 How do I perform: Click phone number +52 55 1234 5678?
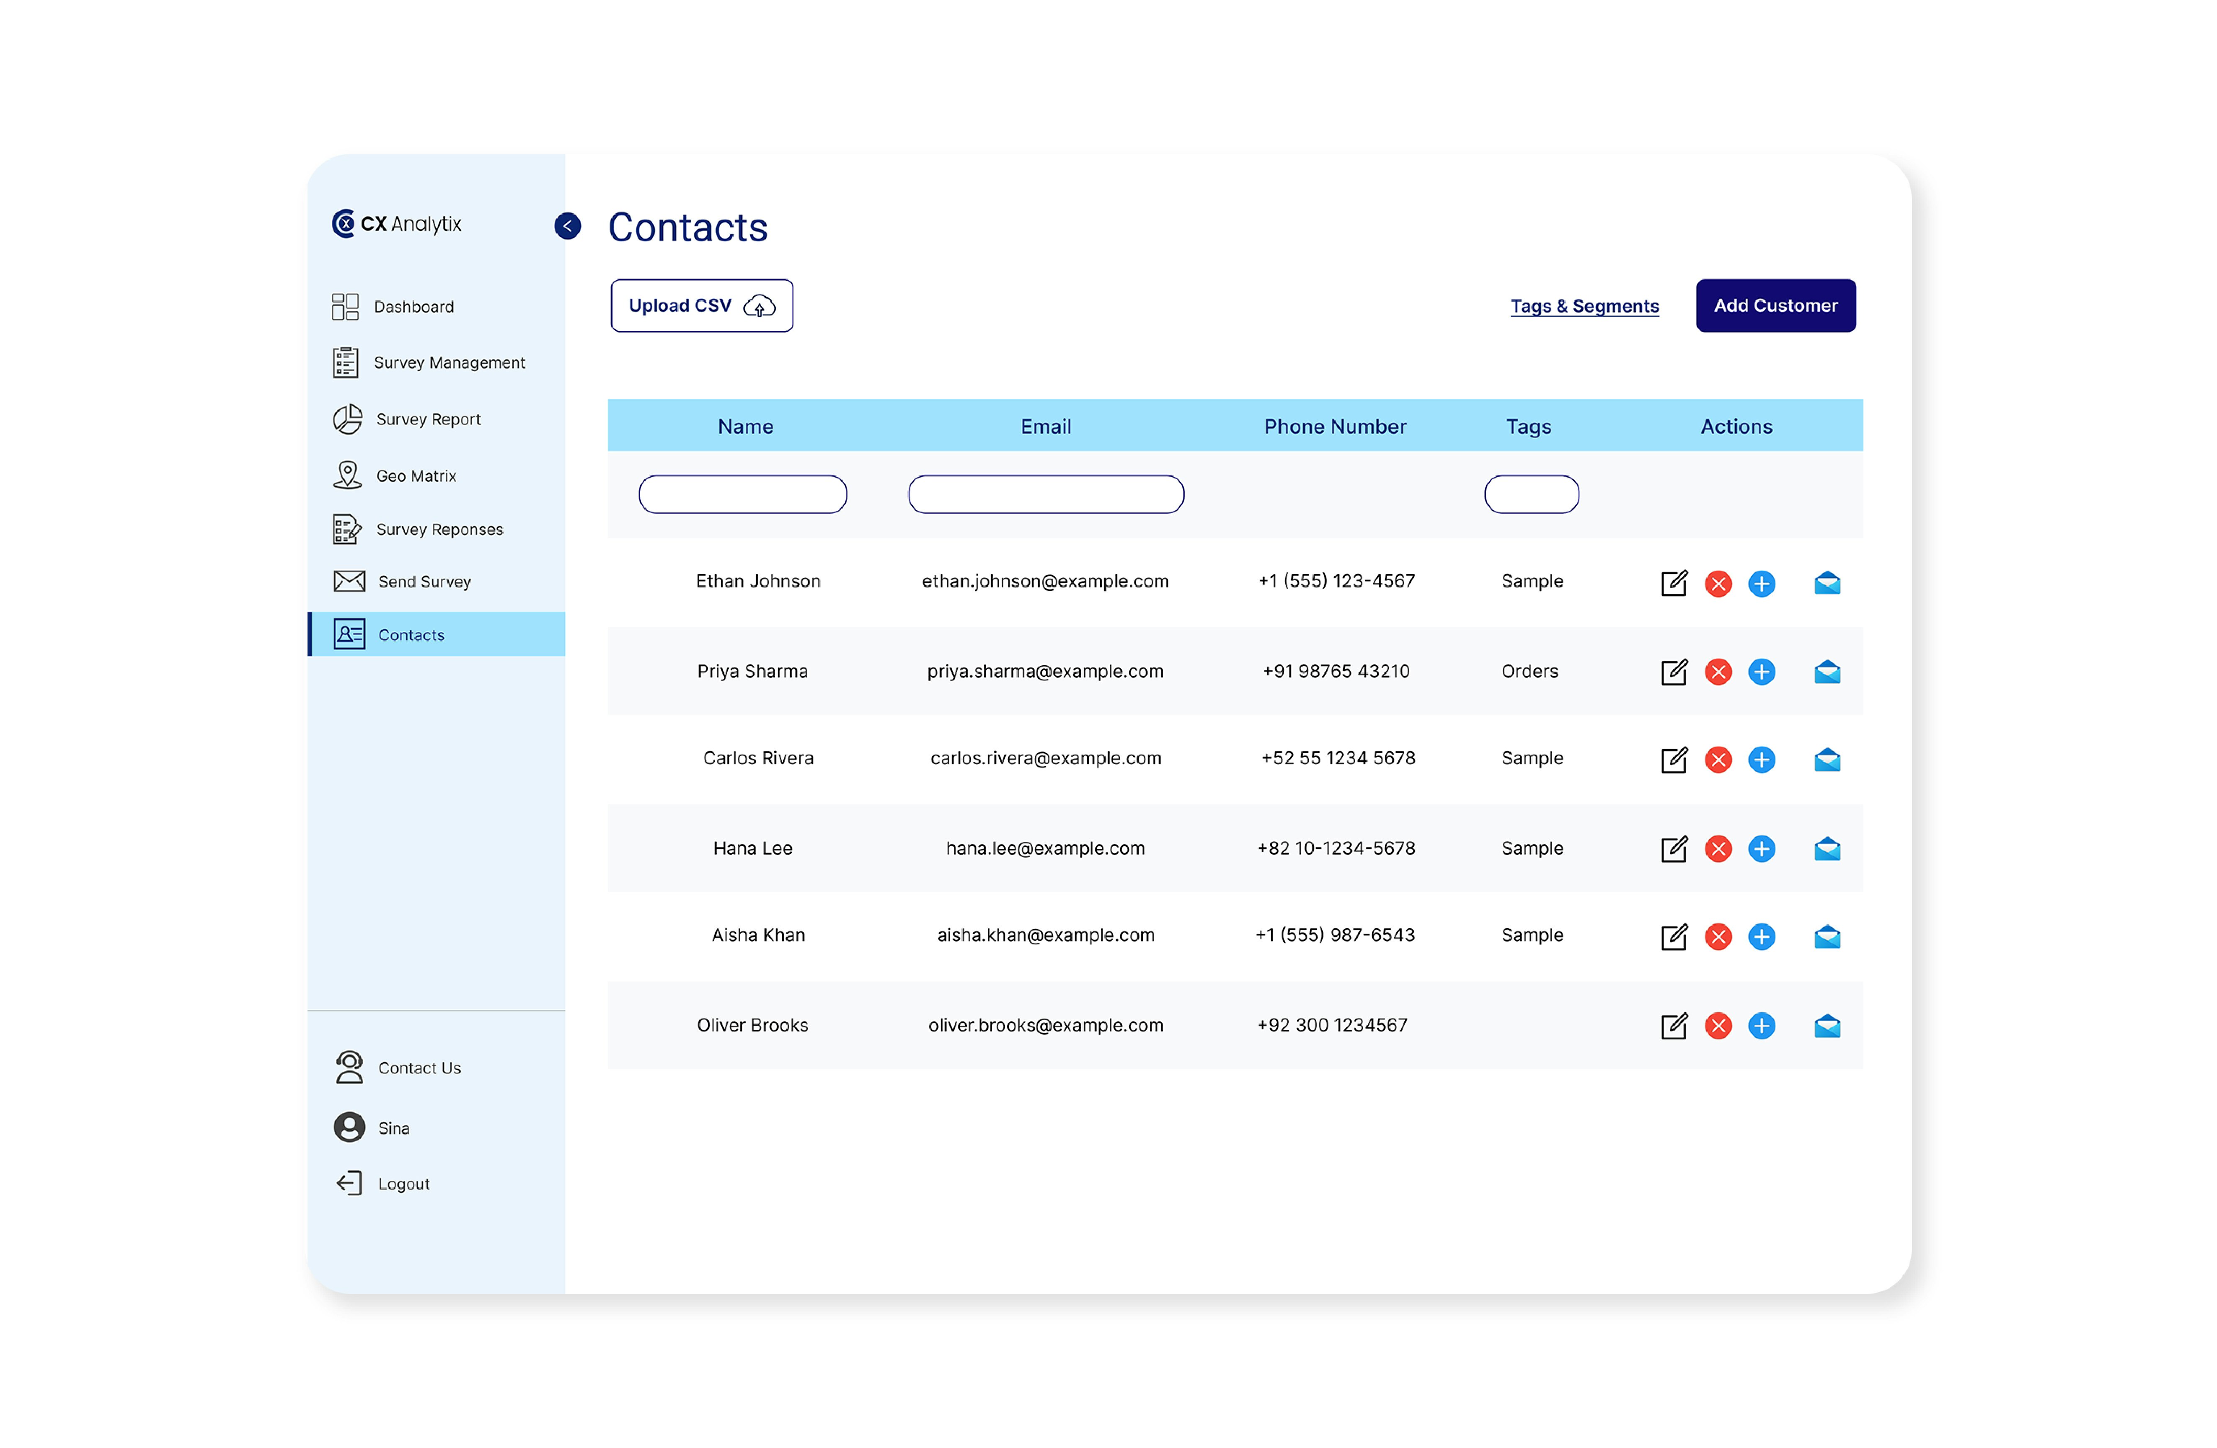1338,758
